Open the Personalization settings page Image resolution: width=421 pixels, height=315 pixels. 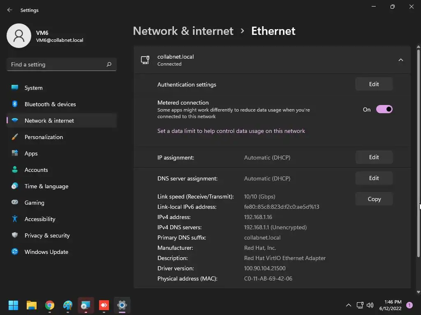pos(44,137)
